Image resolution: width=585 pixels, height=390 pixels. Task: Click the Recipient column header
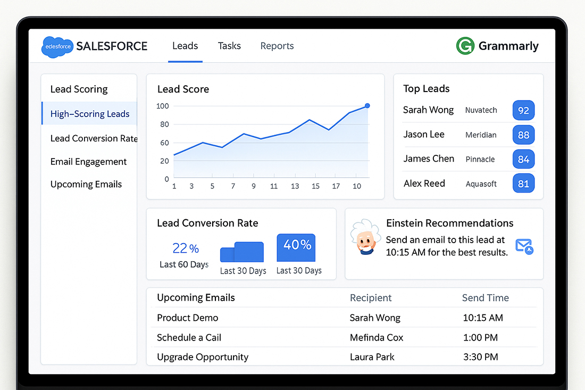coord(371,298)
